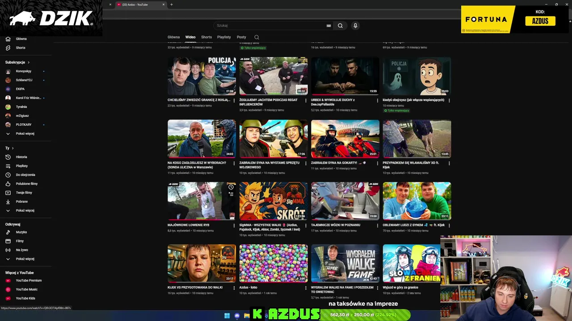The width and height of the screenshot is (572, 321).
Task: Click the search magnifier button
Action: (340, 25)
